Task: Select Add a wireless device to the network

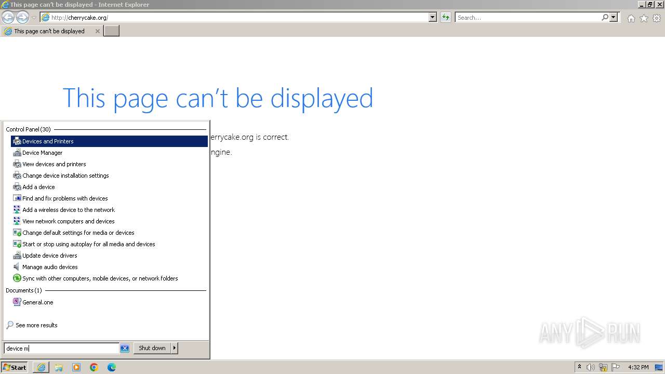Action: coord(109,210)
